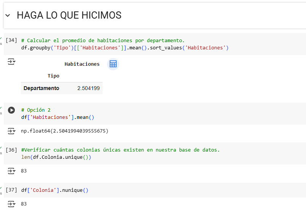Open interactive table view for Habitaciones output
The width and height of the screenshot is (306, 215).
pyautogui.click(x=113, y=64)
